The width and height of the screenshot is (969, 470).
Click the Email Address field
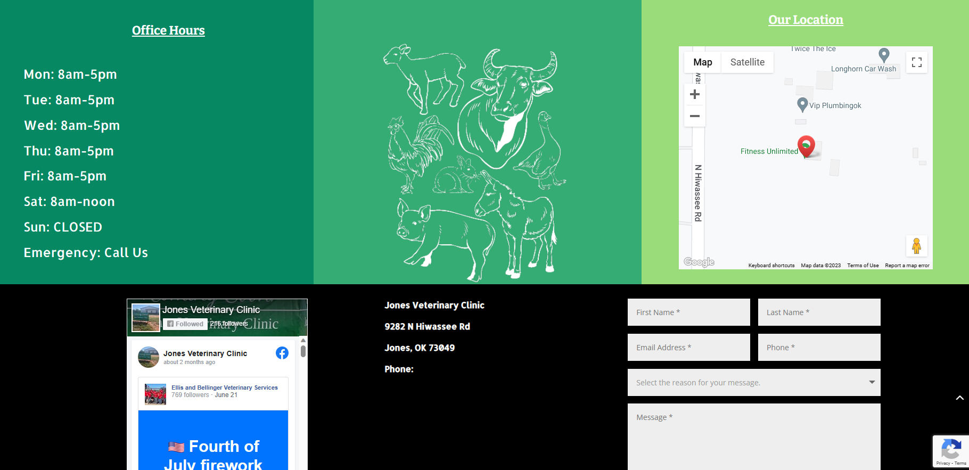click(x=689, y=347)
